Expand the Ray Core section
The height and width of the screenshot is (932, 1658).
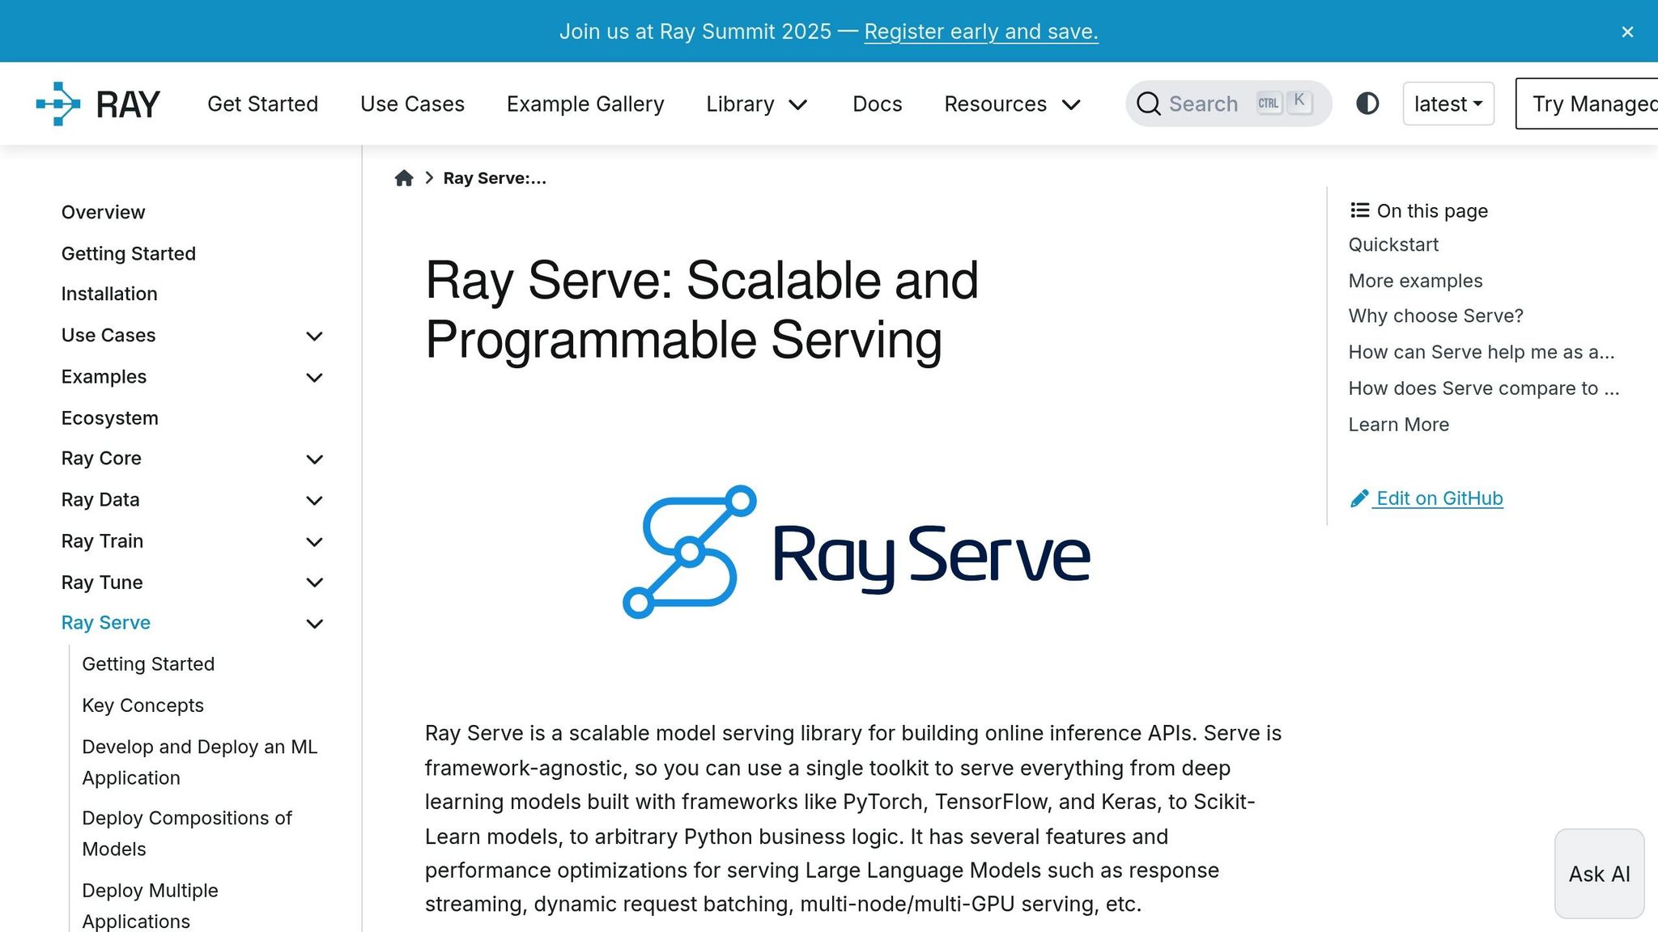click(x=315, y=459)
